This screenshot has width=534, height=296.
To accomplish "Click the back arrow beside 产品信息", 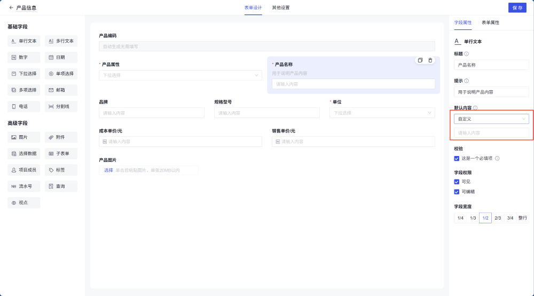I will tap(11, 8).
